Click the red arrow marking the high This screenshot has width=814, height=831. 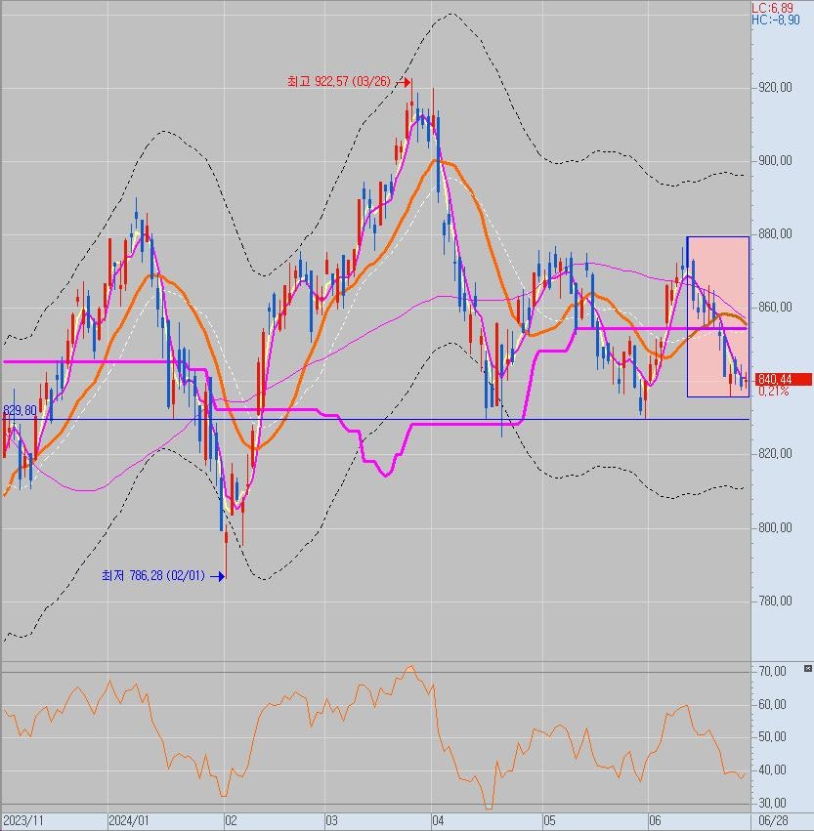click(x=406, y=83)
